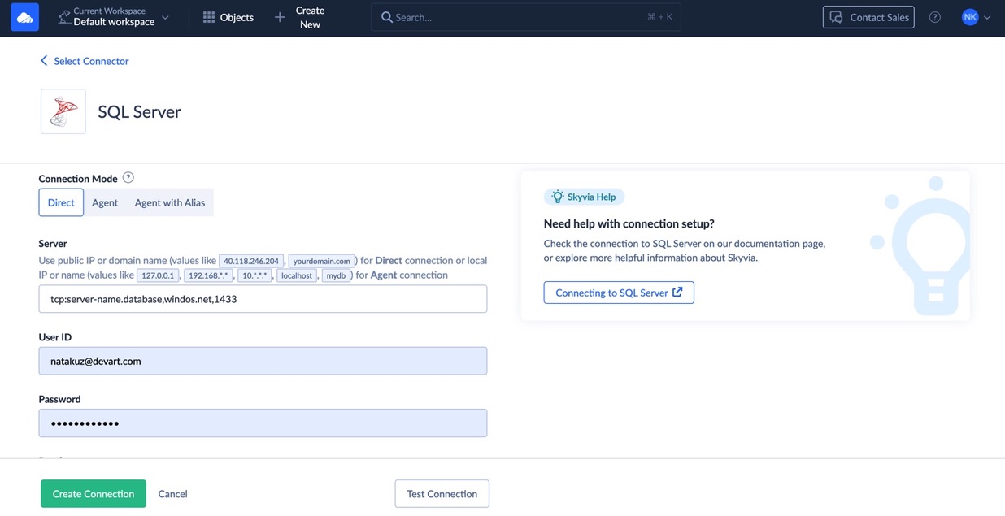This screenshot has height=516, width=1005.
Task: Click the Server address input field
Action: 263,299
